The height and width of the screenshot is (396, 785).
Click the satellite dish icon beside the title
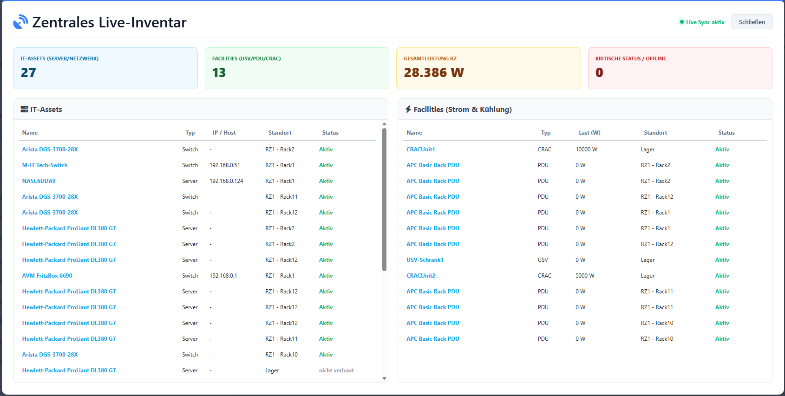point(21,22)
